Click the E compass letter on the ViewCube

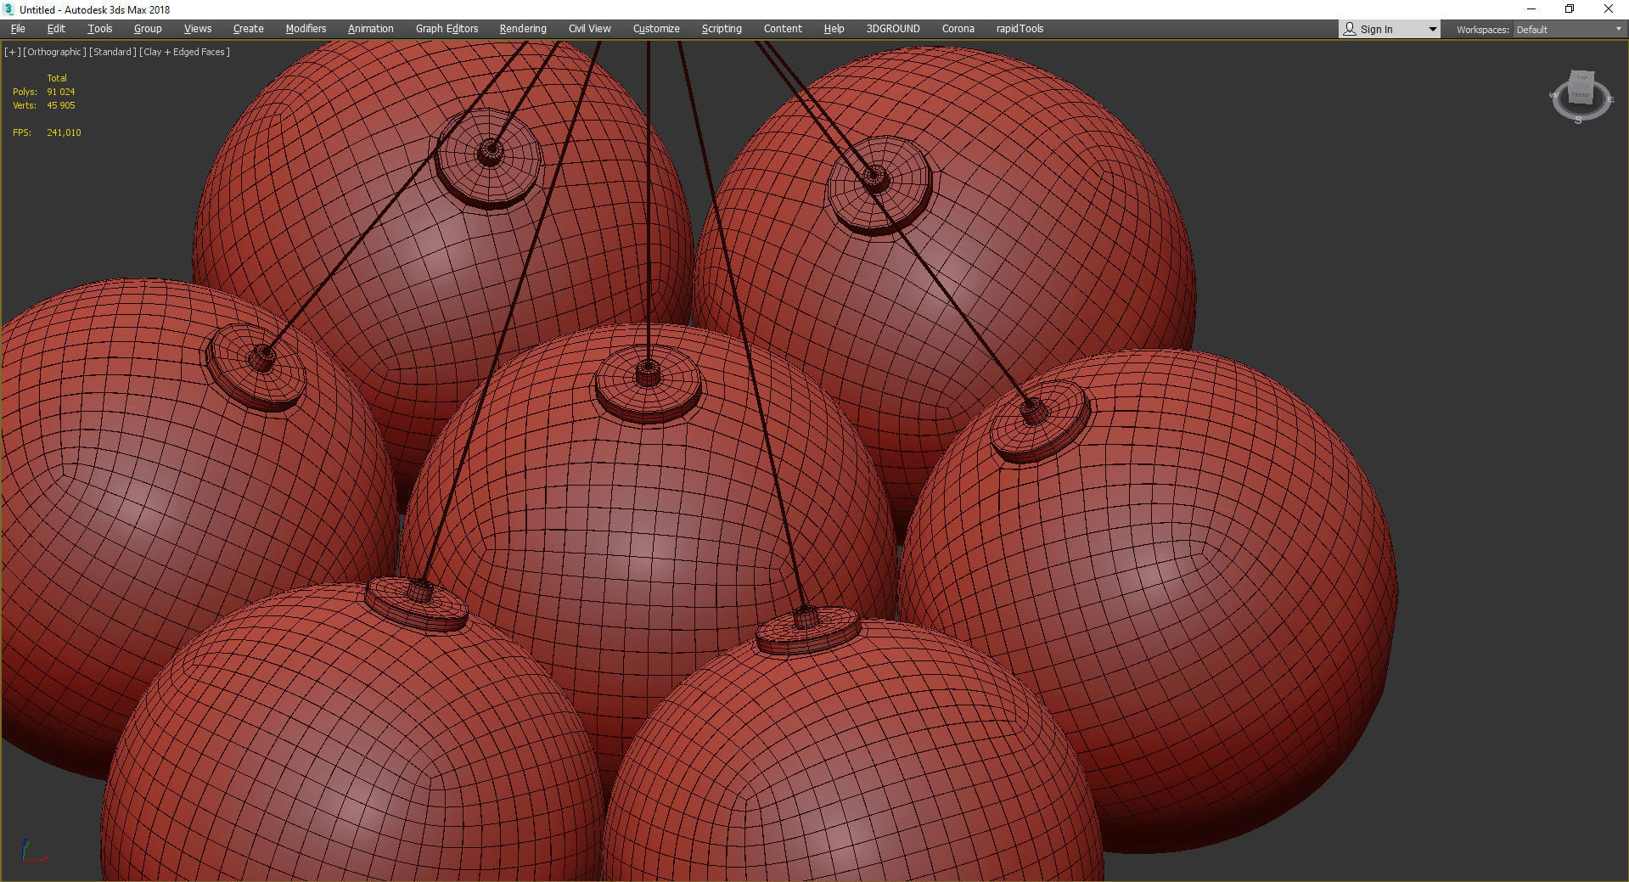(x=1611, y=99)
